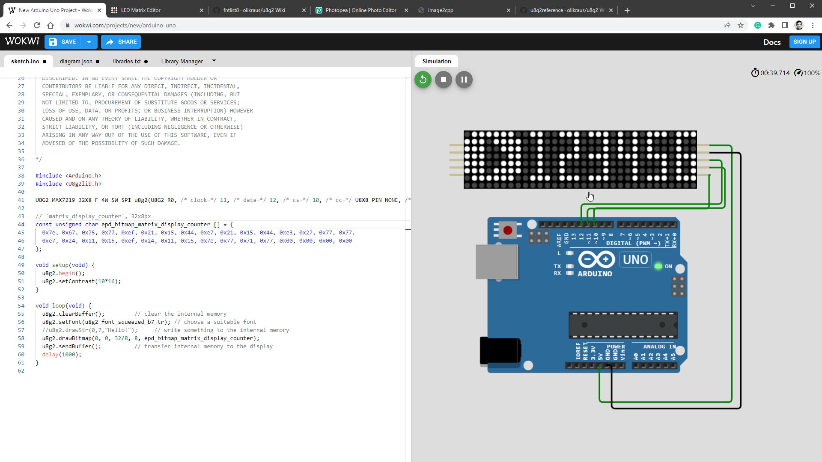Bookmark this page with the star

(741, 25)
